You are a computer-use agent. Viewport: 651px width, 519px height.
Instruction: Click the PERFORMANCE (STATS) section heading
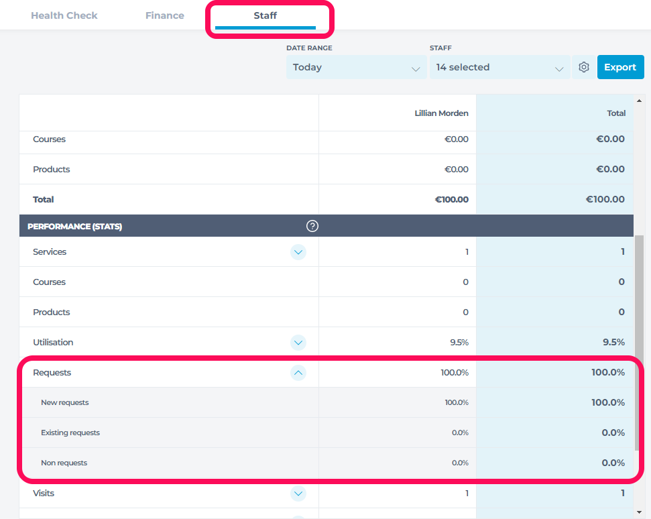pyautogui.click(x=74, y=226)
